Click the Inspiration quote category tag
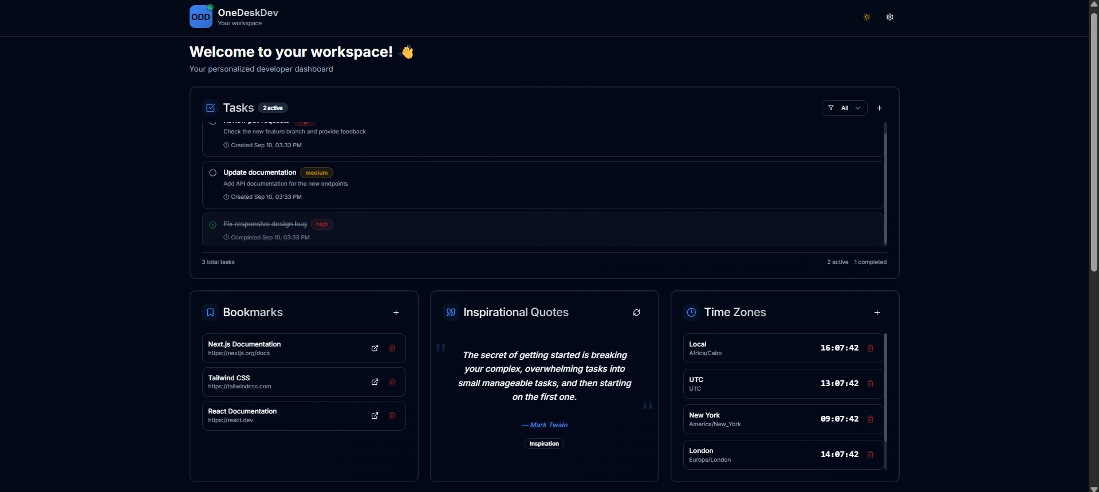1099x492 pixels. click(x=544, y=444)
